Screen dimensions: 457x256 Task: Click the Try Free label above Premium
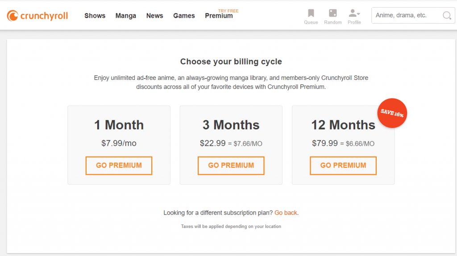coord(228,11)
